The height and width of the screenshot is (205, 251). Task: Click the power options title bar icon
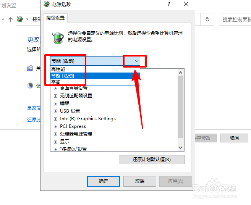(x=47, y=4)
